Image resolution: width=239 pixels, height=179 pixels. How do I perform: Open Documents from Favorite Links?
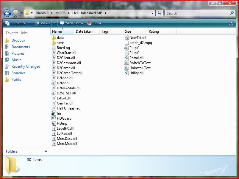click(x=17, y=47)
